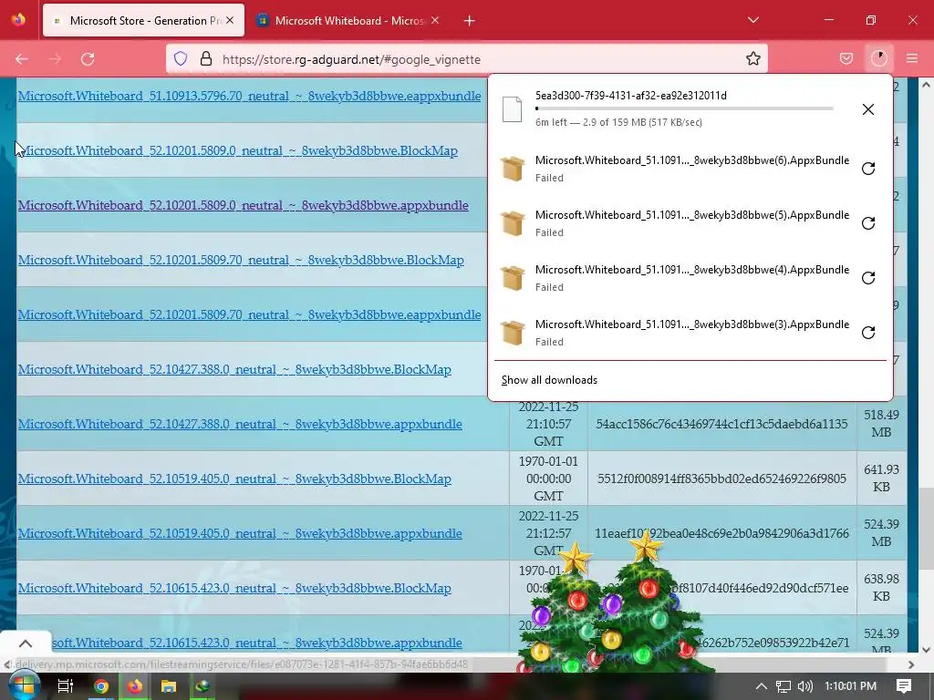Select hash 5512f0f008914ff8365bbd02ed652469226f9805
This screenshot has width=934, height=700.
click(x=721, y=479)
